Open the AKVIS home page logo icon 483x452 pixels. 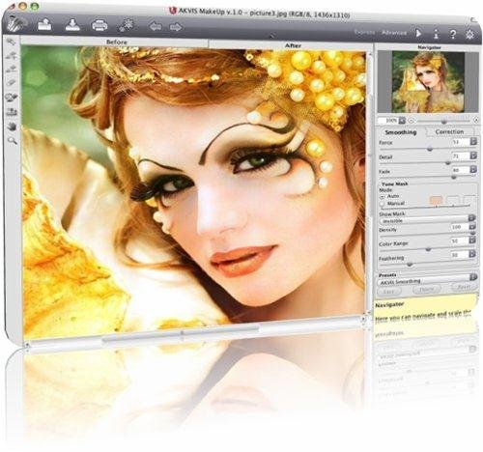(x=16, y=24)
